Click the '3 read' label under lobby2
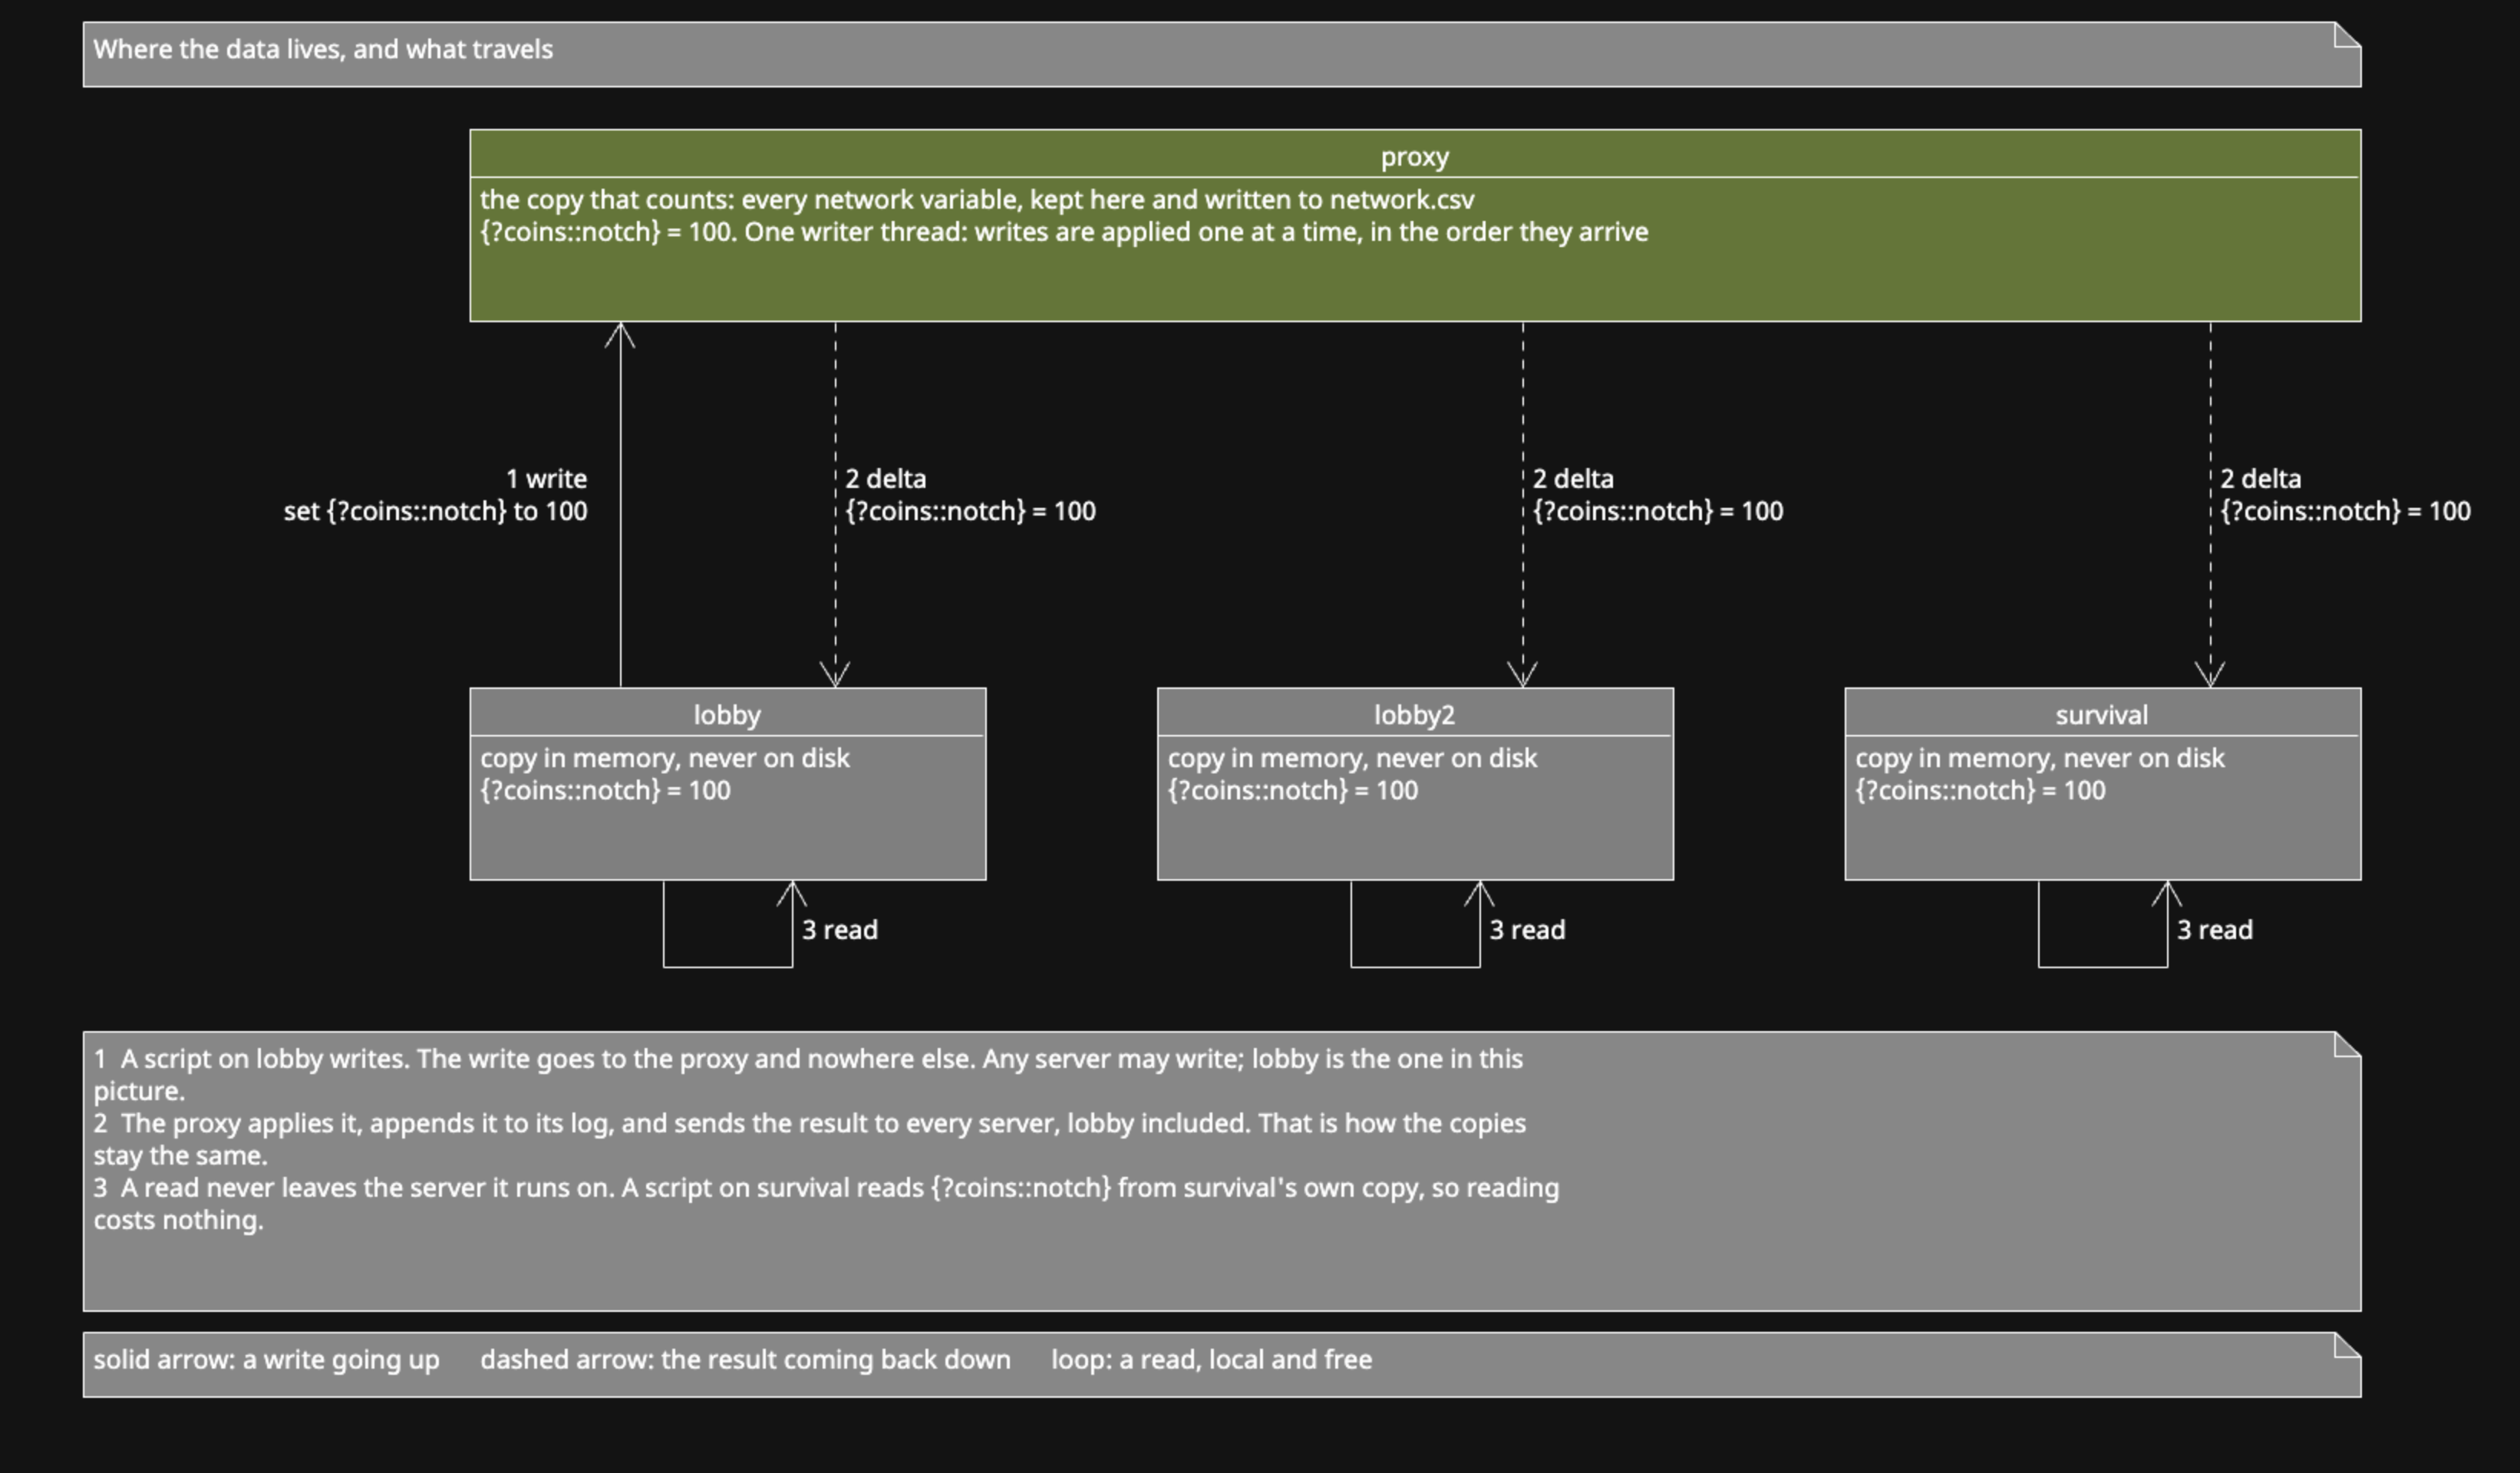Image resolution: width=2520 pixels, height=1473 pixels. (1527, 929)
